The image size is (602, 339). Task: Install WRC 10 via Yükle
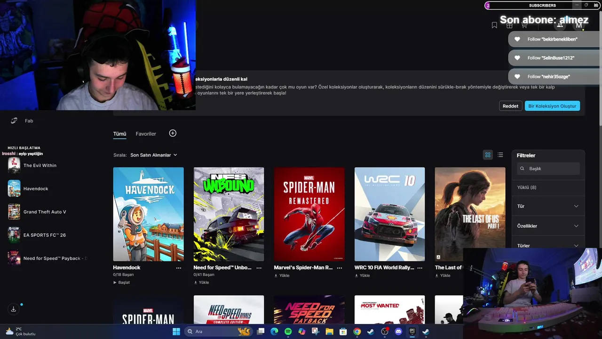(363, 275)
